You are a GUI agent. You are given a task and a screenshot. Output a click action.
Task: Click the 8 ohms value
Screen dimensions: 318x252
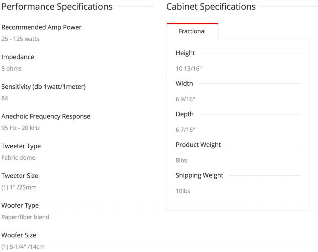pos(11,69)
